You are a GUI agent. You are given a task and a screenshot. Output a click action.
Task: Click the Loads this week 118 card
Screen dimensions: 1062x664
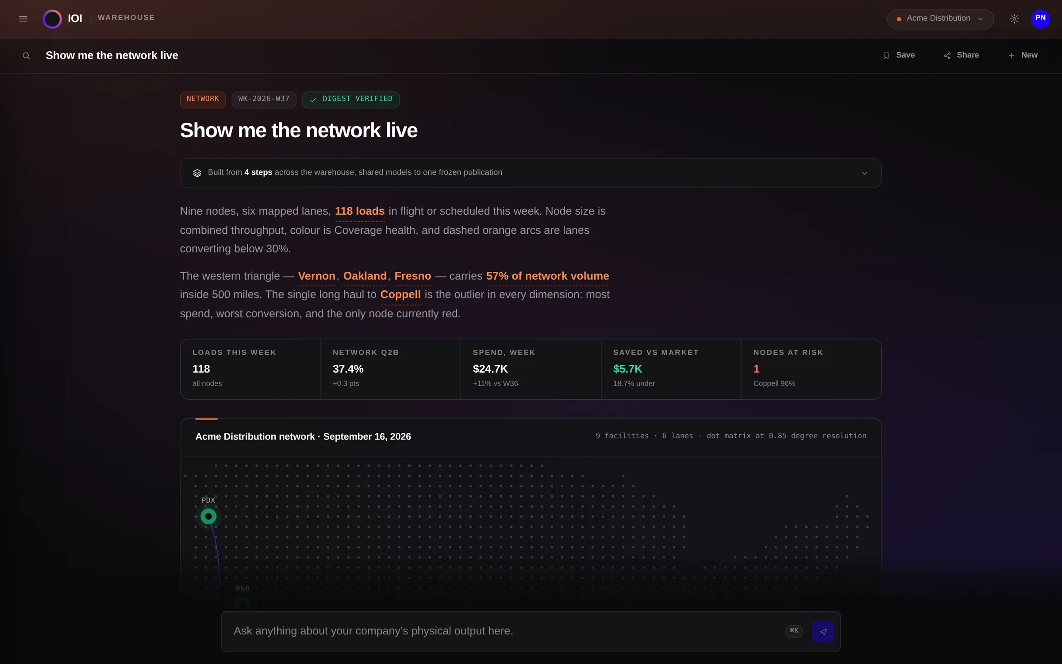250,369
